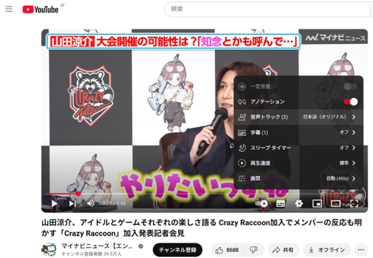Open the 再生速度 playback speed row
The image size is (373, 258).
299,163
